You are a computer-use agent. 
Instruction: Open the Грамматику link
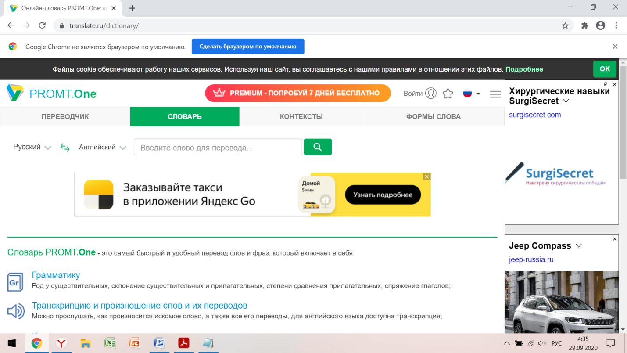click(x=56, y=275)
